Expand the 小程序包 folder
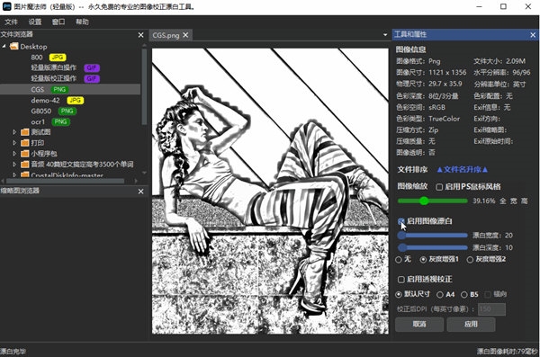 tap(14, 153)
